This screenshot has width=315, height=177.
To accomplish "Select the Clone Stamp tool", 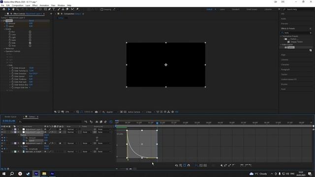I will coord(63,9).
